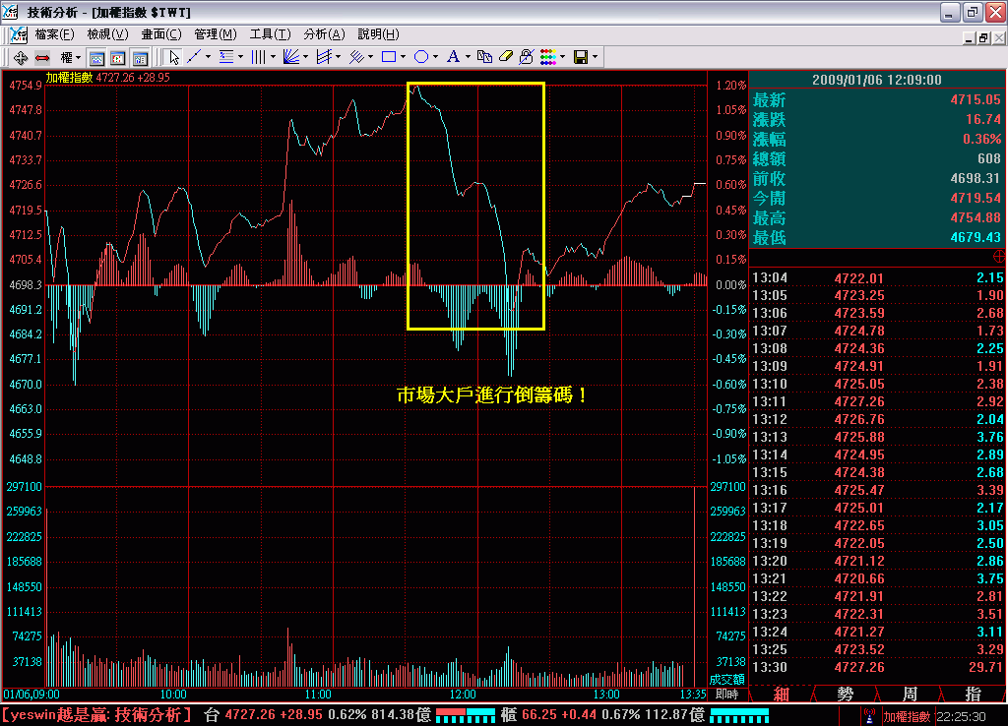Click the red horizontal stretch arrow tool
The image size is (1008, 726).
42,58
